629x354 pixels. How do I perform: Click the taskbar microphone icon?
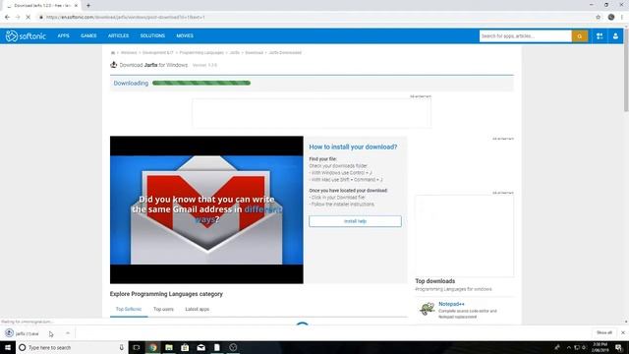pos(122,347)
